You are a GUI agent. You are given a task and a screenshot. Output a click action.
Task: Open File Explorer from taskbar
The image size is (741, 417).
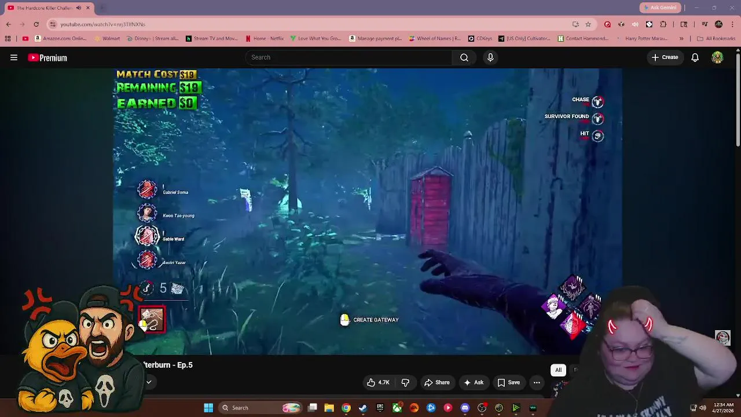(329, 408)
